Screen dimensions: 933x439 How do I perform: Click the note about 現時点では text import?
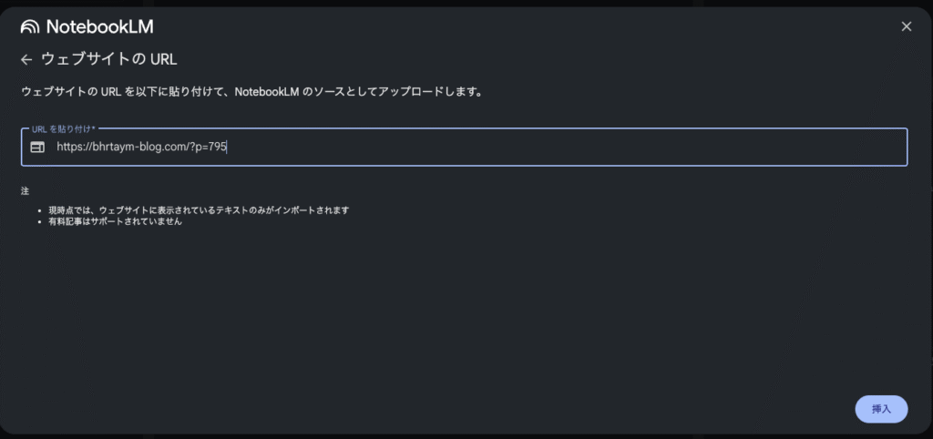pyautogui.click(x=199, y=210)
